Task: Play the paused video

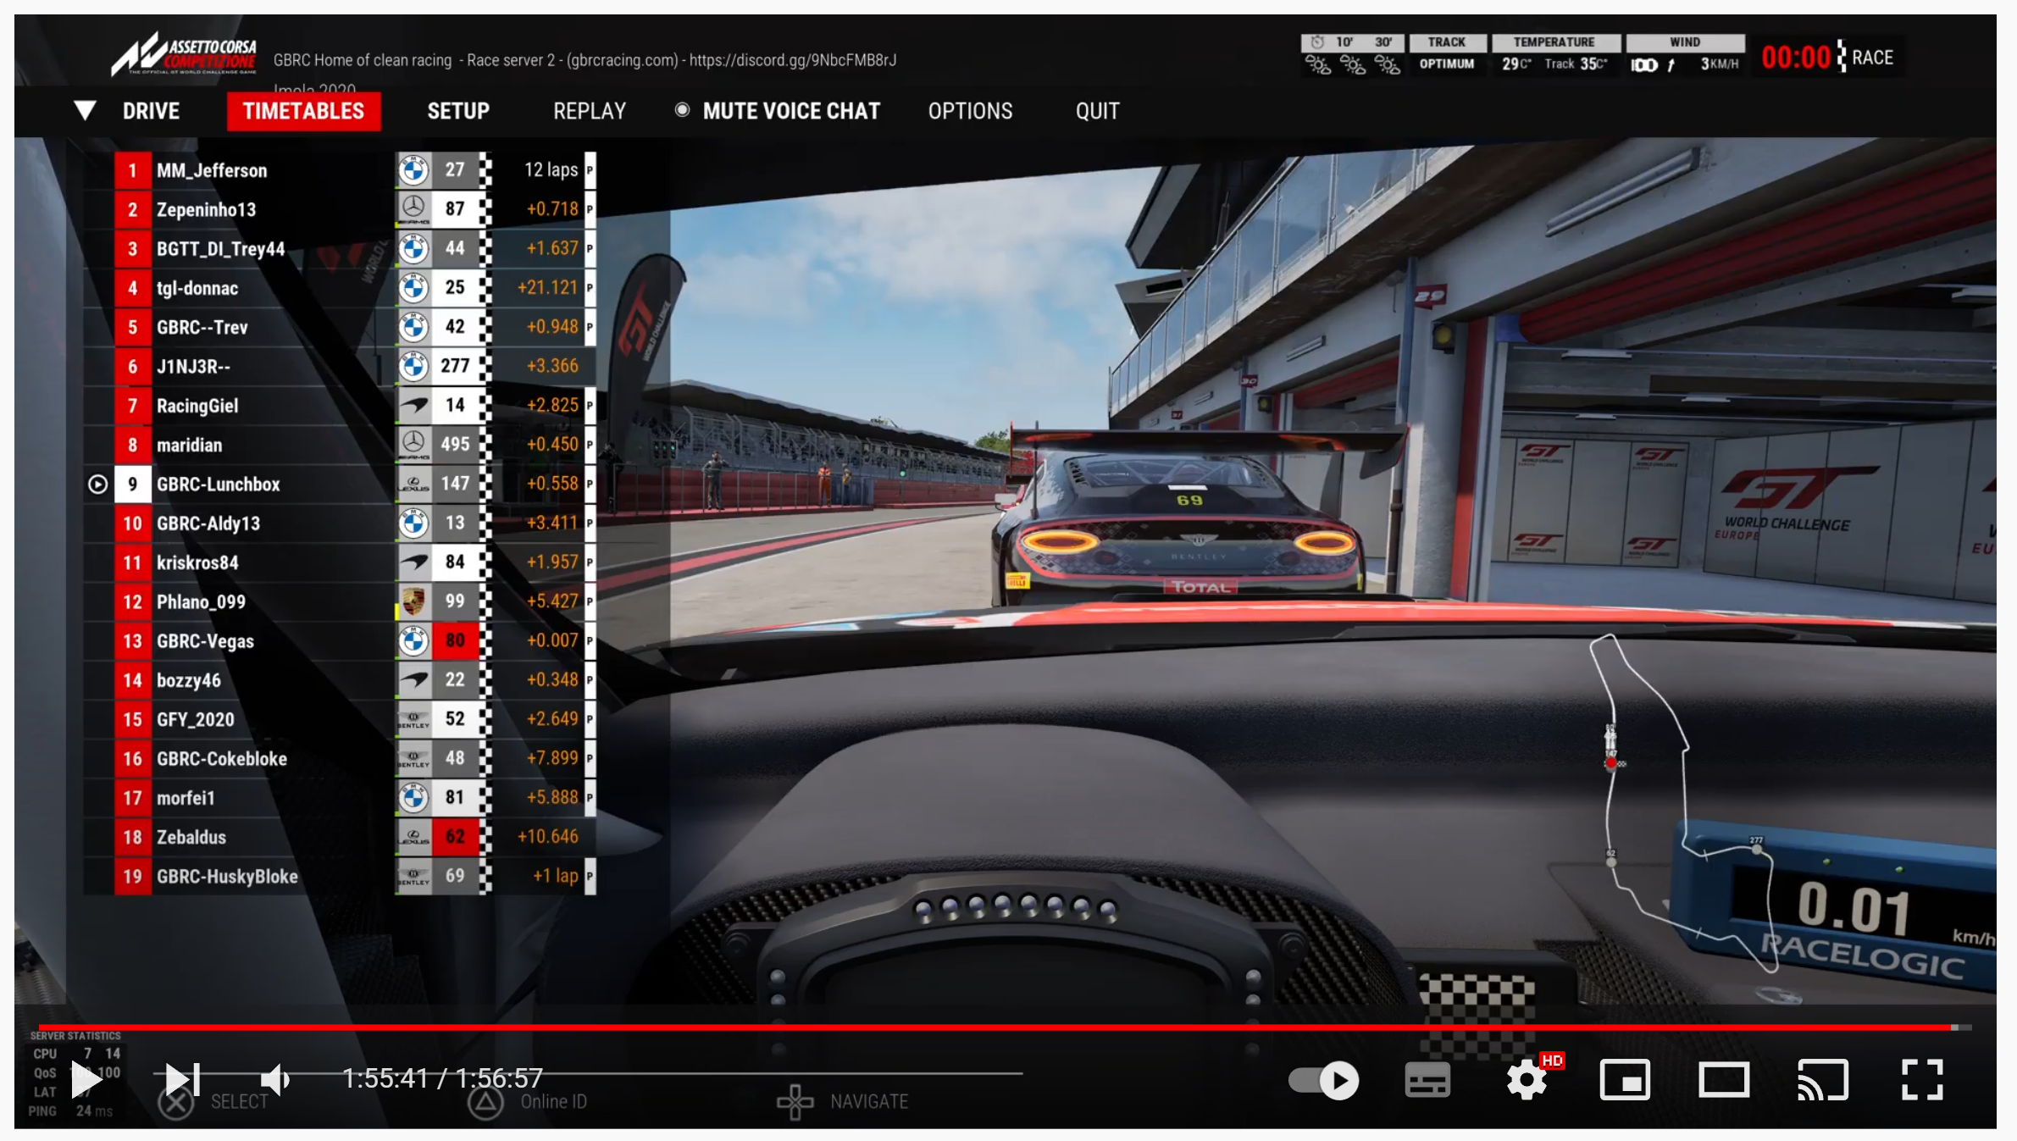Action: (86, 1080)
